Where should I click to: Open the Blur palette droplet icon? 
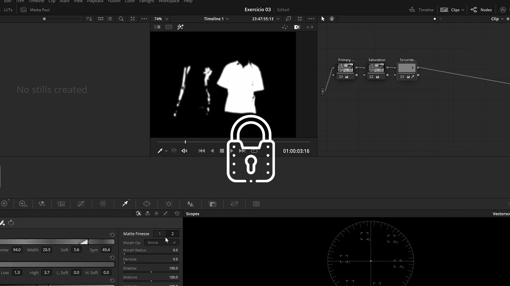pos(190,204)
